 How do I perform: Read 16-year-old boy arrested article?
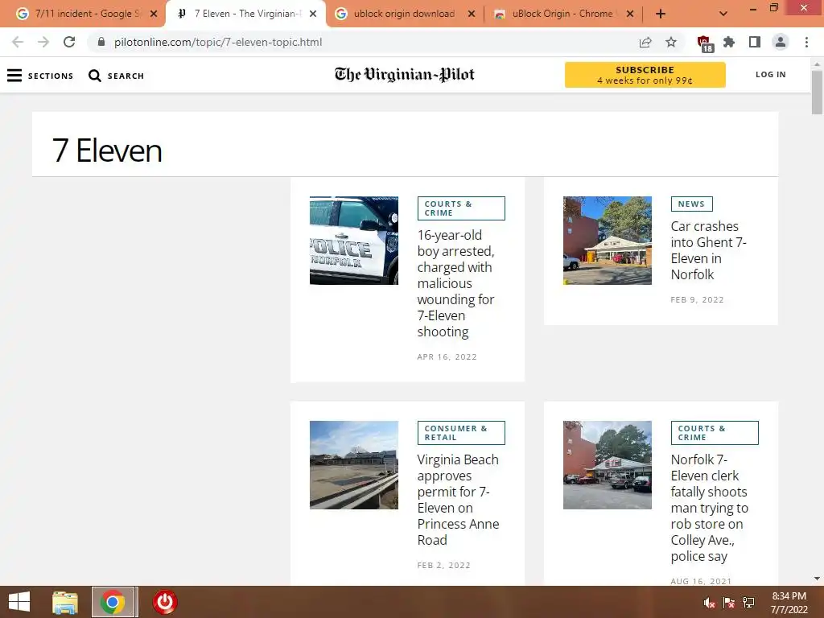(455, 283)
